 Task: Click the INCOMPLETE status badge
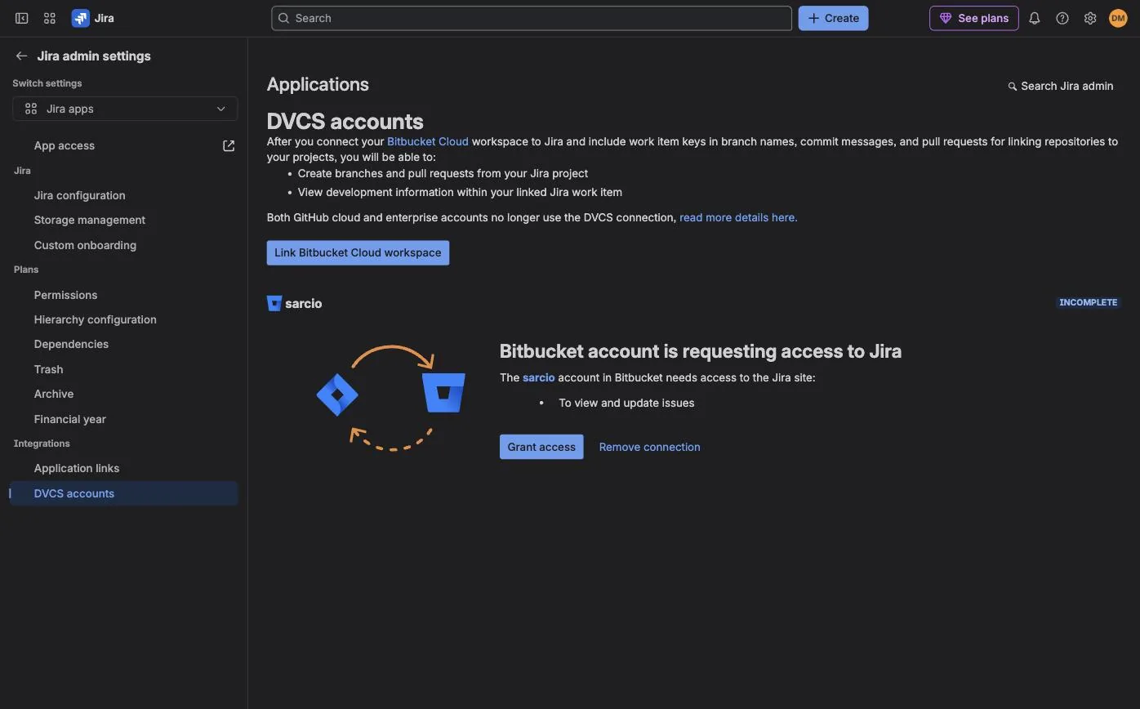tap(1088, 303)
